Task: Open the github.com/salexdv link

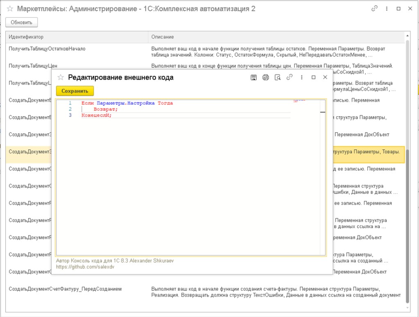Action: pyautogui.click(x=85, y=267)
